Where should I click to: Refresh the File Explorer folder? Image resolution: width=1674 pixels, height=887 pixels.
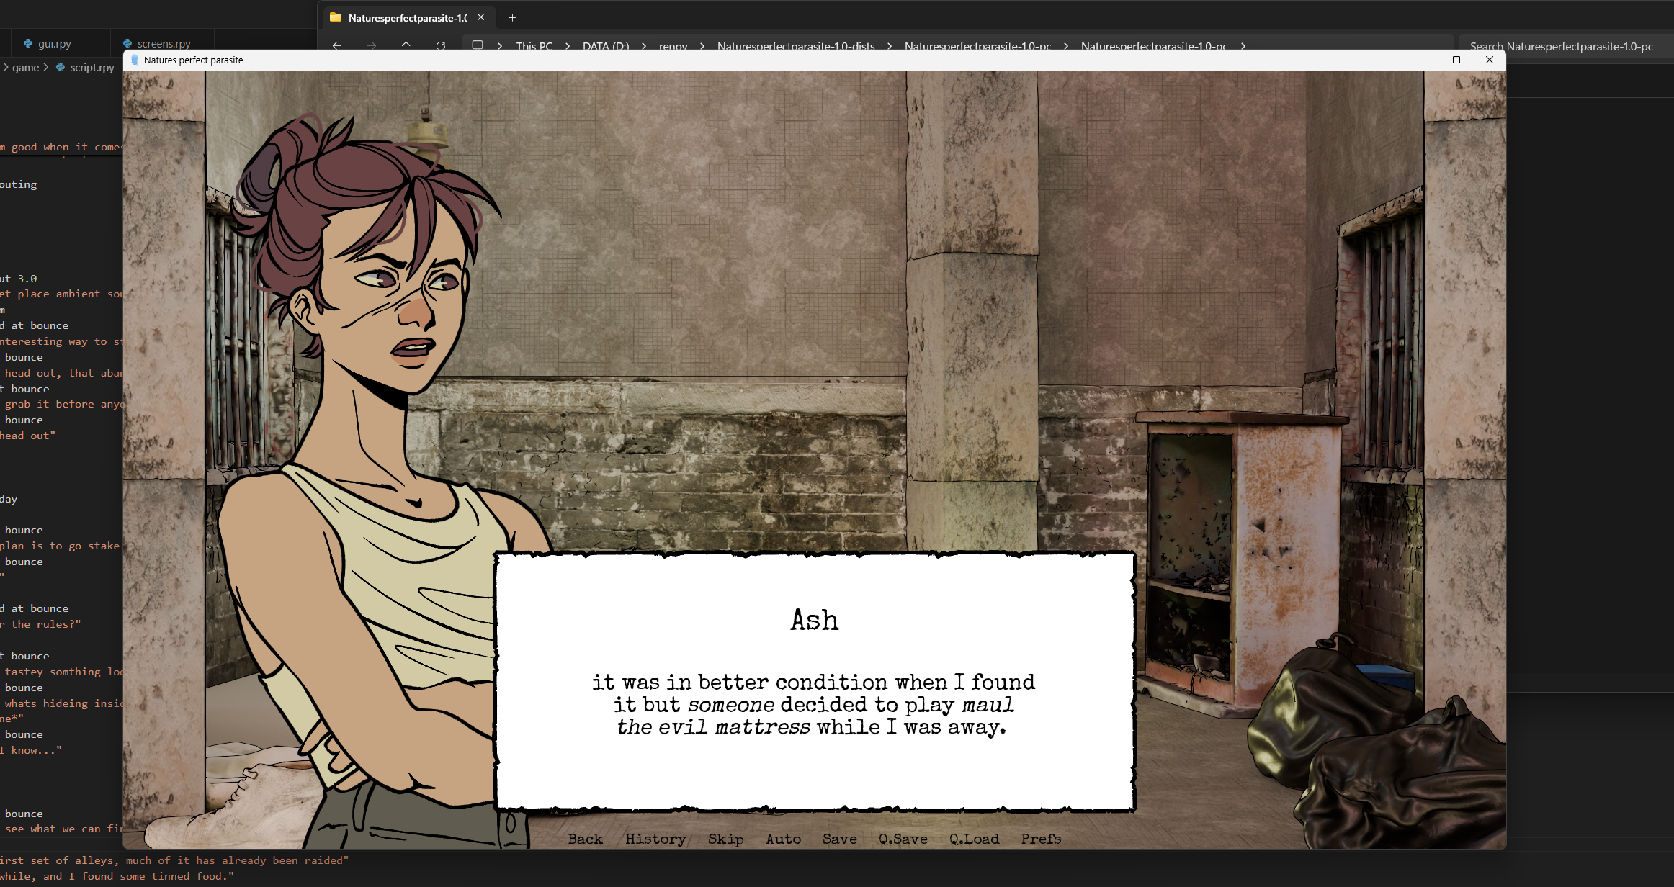click(441, 45)
